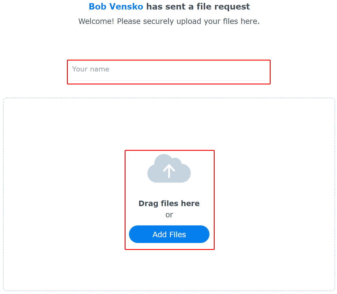Image resolution: width=337 pixels, height=294 pixels.
Task: Click the Add Files button
Action: pos(169,234)
